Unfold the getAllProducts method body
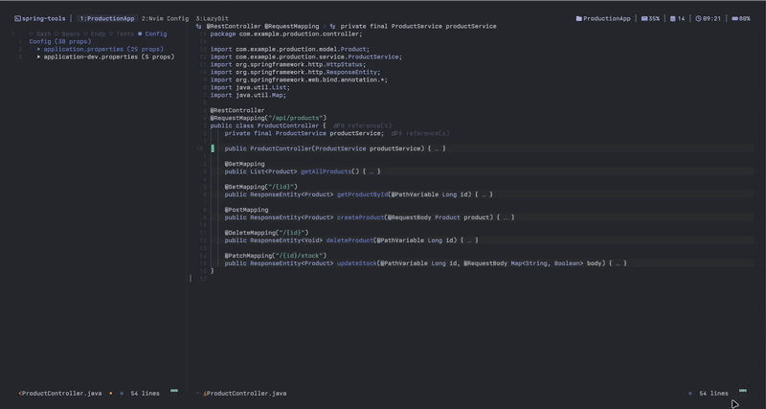Screen dimensions: 766x409 pyautogui.click(x=372, y=171)
